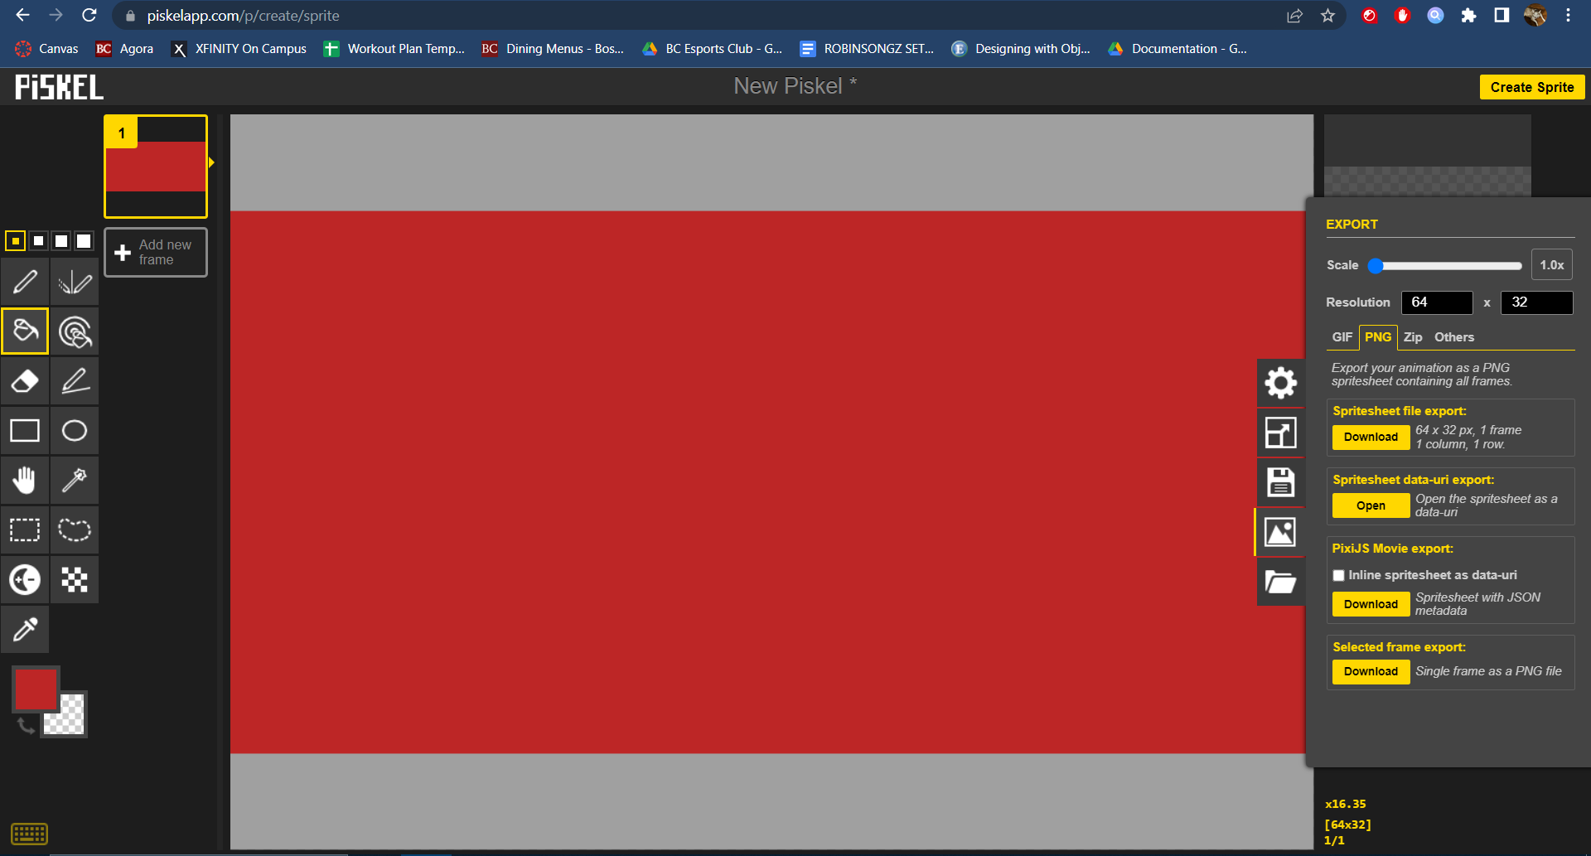
Task: Select the paint-all-same-color pixels tool
Action: click(75, 331)
